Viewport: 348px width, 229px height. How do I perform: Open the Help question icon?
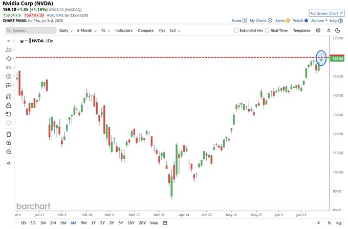[x=341, y=21]
